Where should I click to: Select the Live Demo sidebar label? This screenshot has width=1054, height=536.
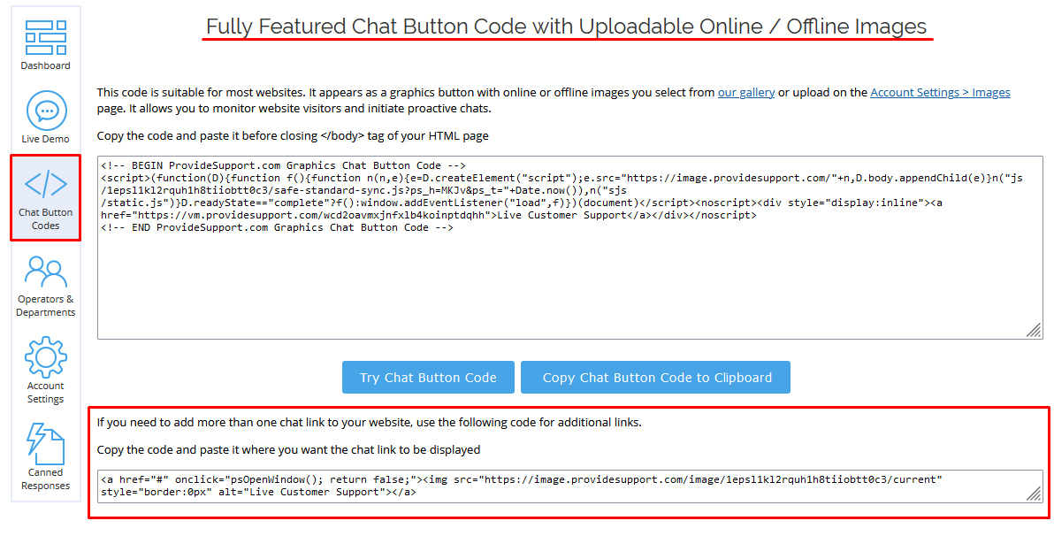click(45, 139)
